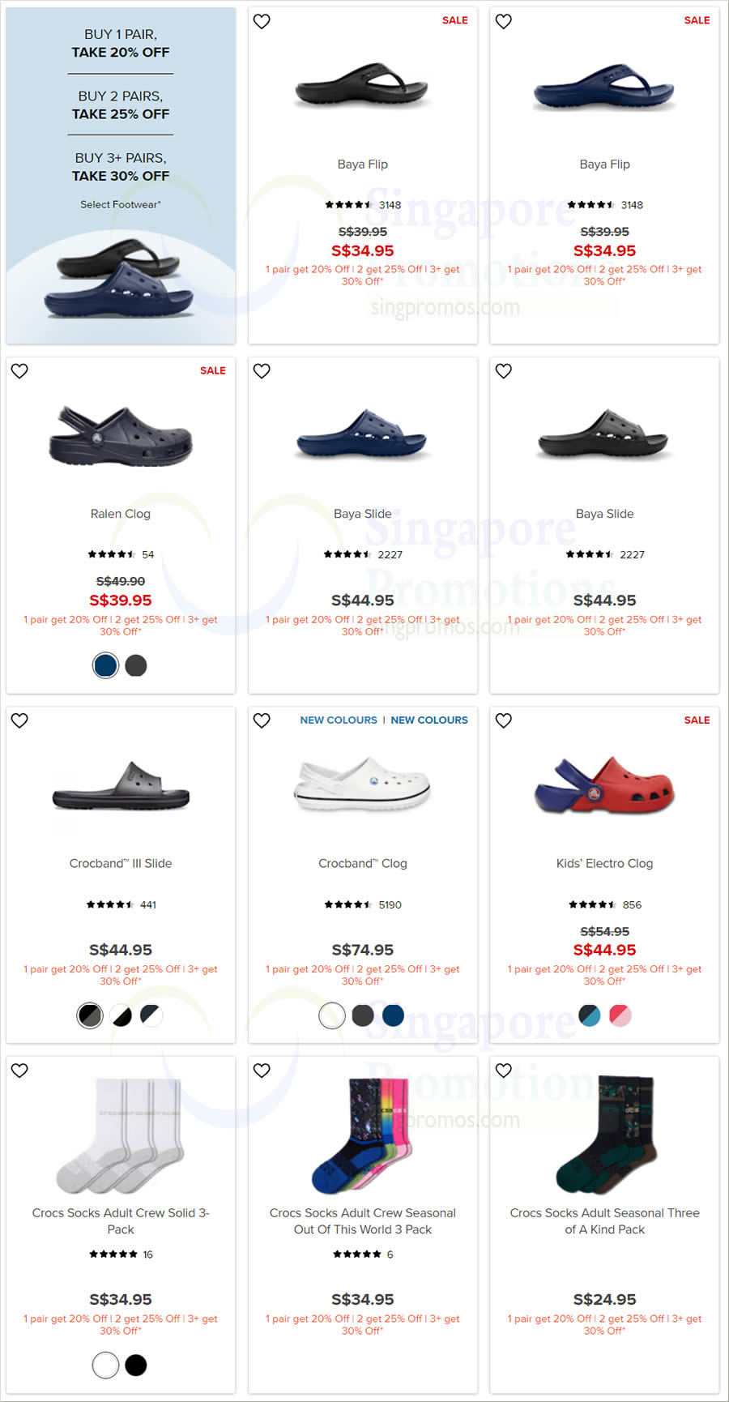
Task: Favorite the black Baya Flip with the heart
Action: coord(262,21)
